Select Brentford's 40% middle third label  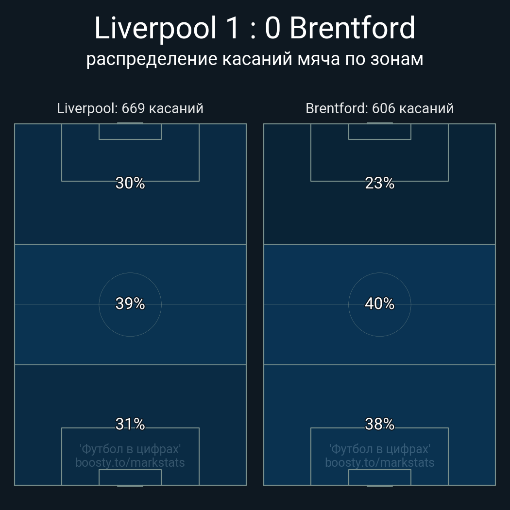click(379, 304)
